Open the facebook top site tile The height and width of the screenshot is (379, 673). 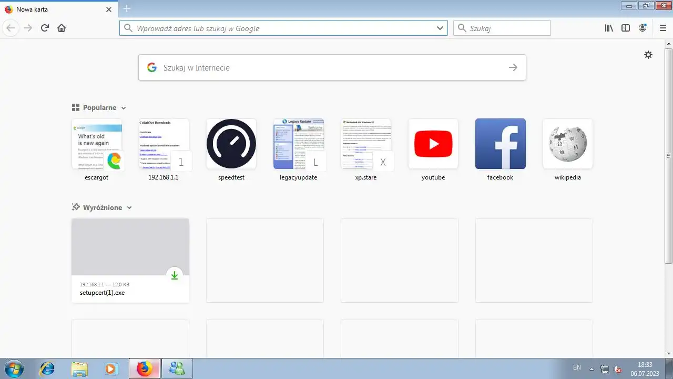click(x=500, y=149)
